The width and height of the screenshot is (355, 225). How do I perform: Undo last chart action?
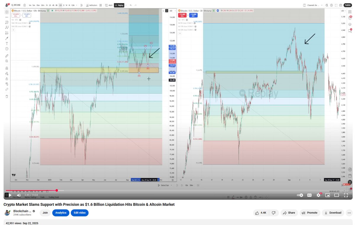click(x=131, y=5)
